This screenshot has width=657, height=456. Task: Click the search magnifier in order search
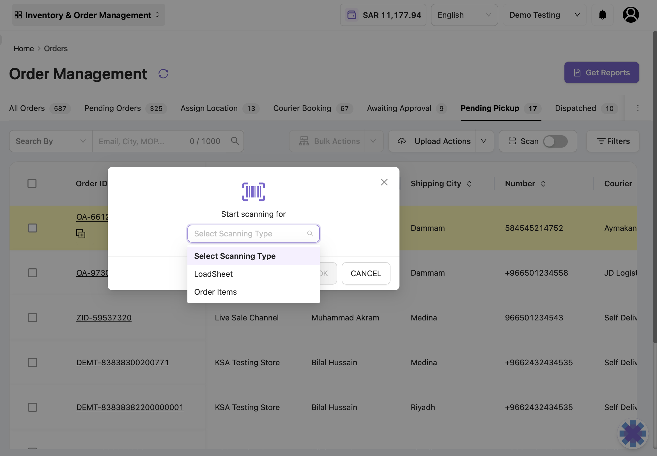tap(235, 141)
